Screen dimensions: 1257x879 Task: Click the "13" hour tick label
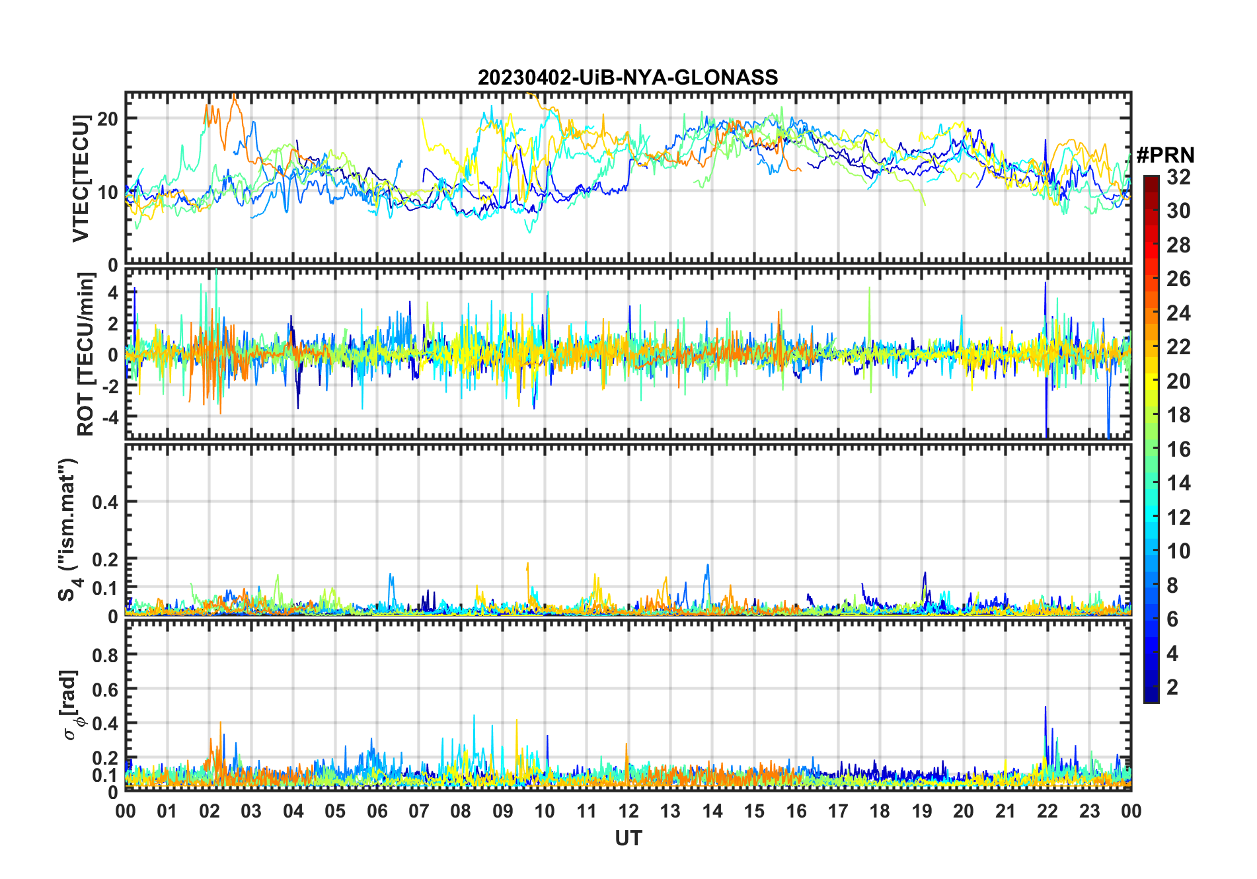pos(670,812)
